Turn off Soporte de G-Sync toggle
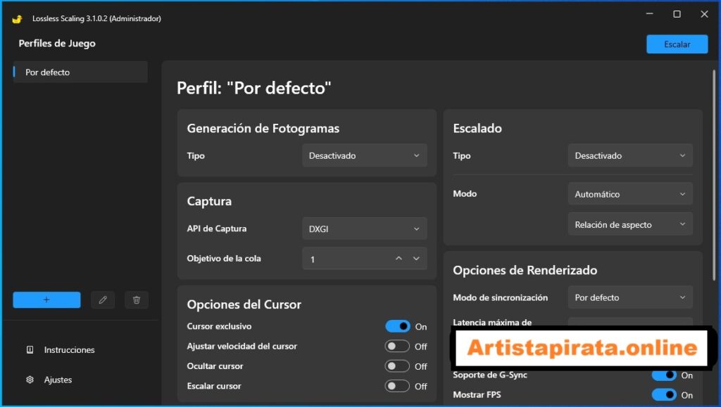This screenshot has width=721, height=407. click(664, 375)
